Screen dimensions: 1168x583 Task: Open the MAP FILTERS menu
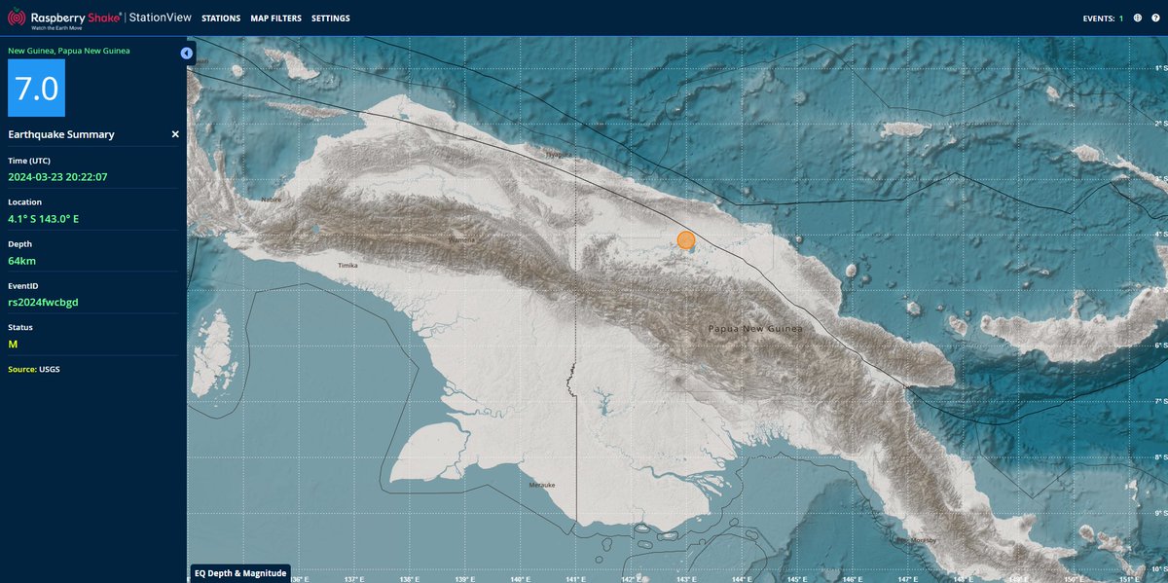[275, 18]
